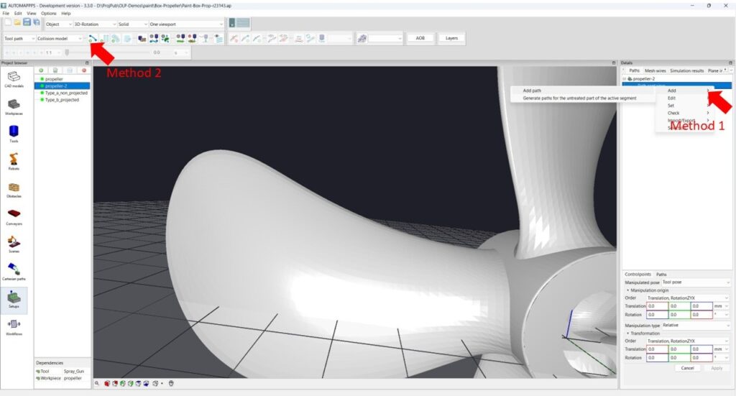This screenshot has height=396, width=736.
Task: Click the open folder toolbar icon
Action: [17, 23]
